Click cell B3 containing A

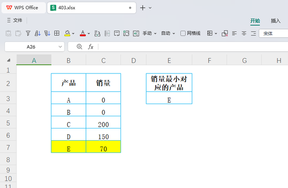point(68,98)
